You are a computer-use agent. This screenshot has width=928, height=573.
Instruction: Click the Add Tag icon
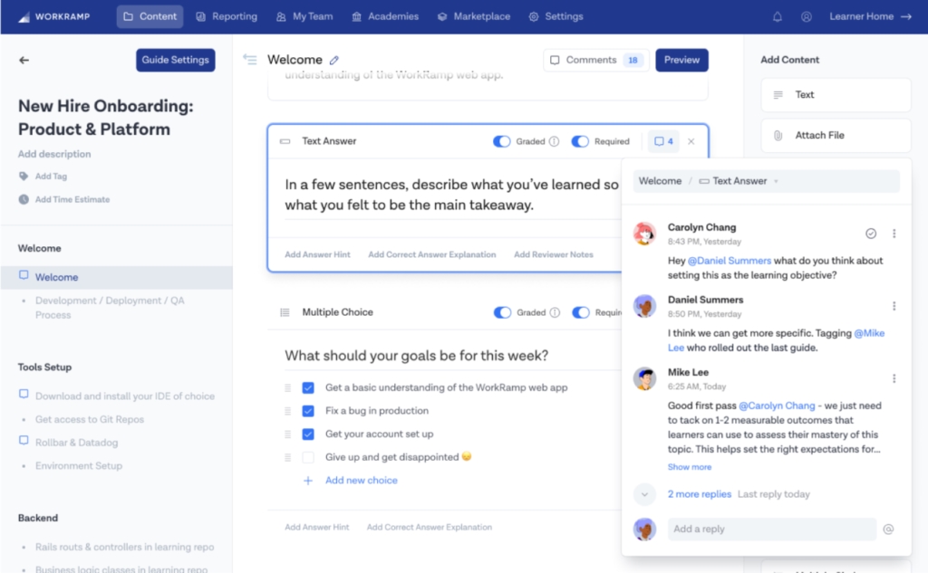[24, 176]
